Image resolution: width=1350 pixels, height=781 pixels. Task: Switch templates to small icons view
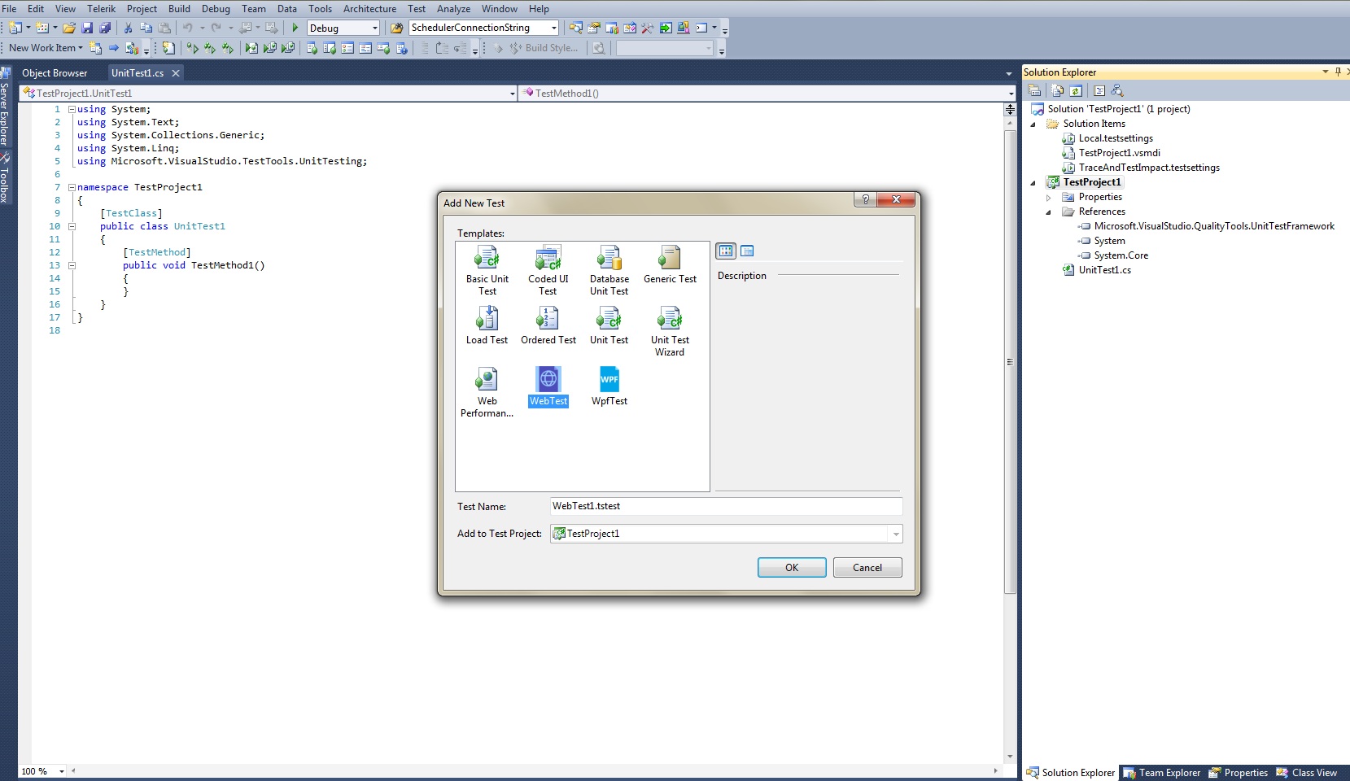[x=747, y=251]
